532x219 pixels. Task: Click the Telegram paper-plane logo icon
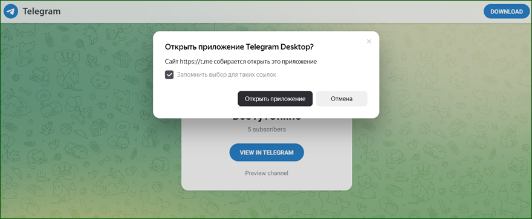pyautogui.click(x=10, y=11)
